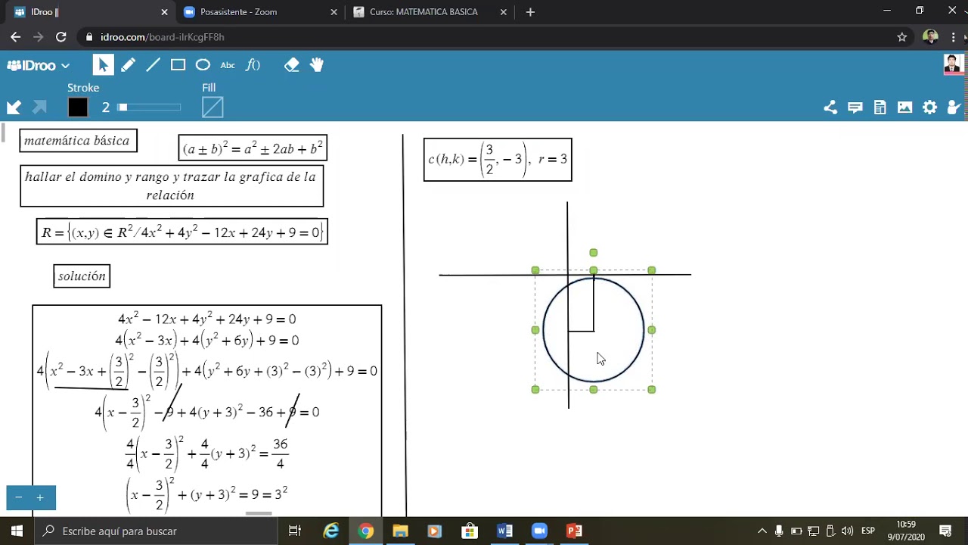The height and width of the screenshot is (545, 968).
Task: Open Chrome from the taskbar
Action: tap(366, 531)
